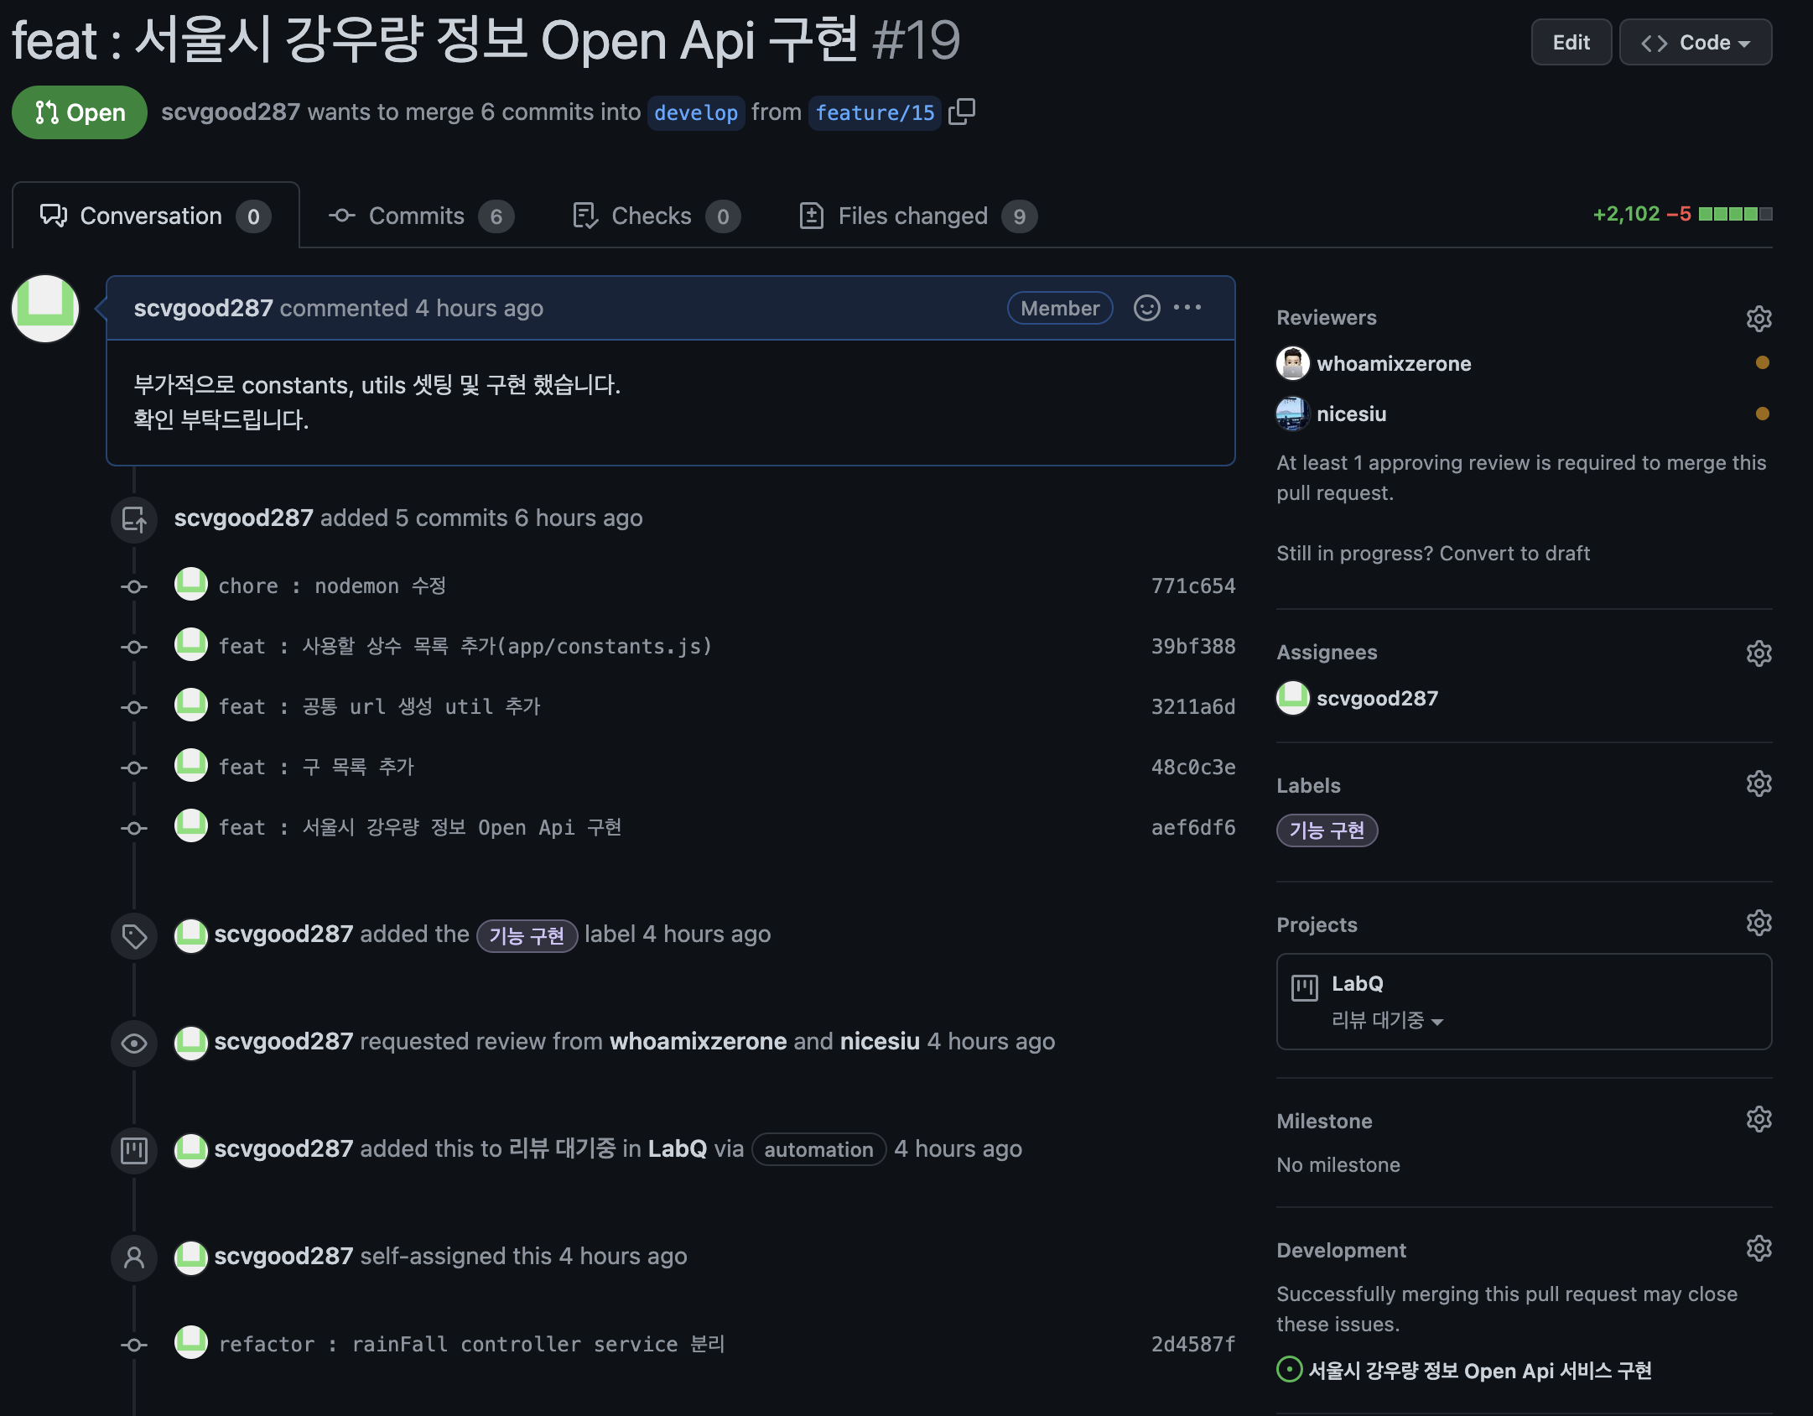Switch to the Conversation tab
Screen dimensions: 1813x1416
click(x=155, y=216)
